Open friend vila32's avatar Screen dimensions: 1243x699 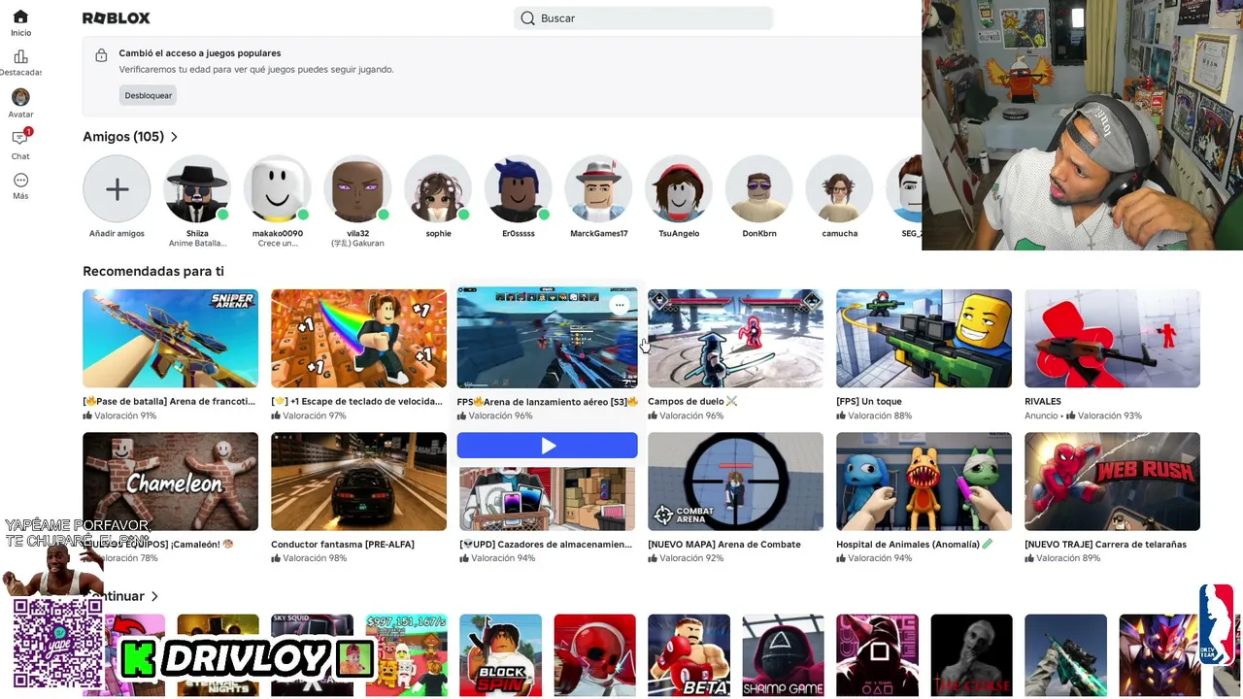(x=357, y=189)
